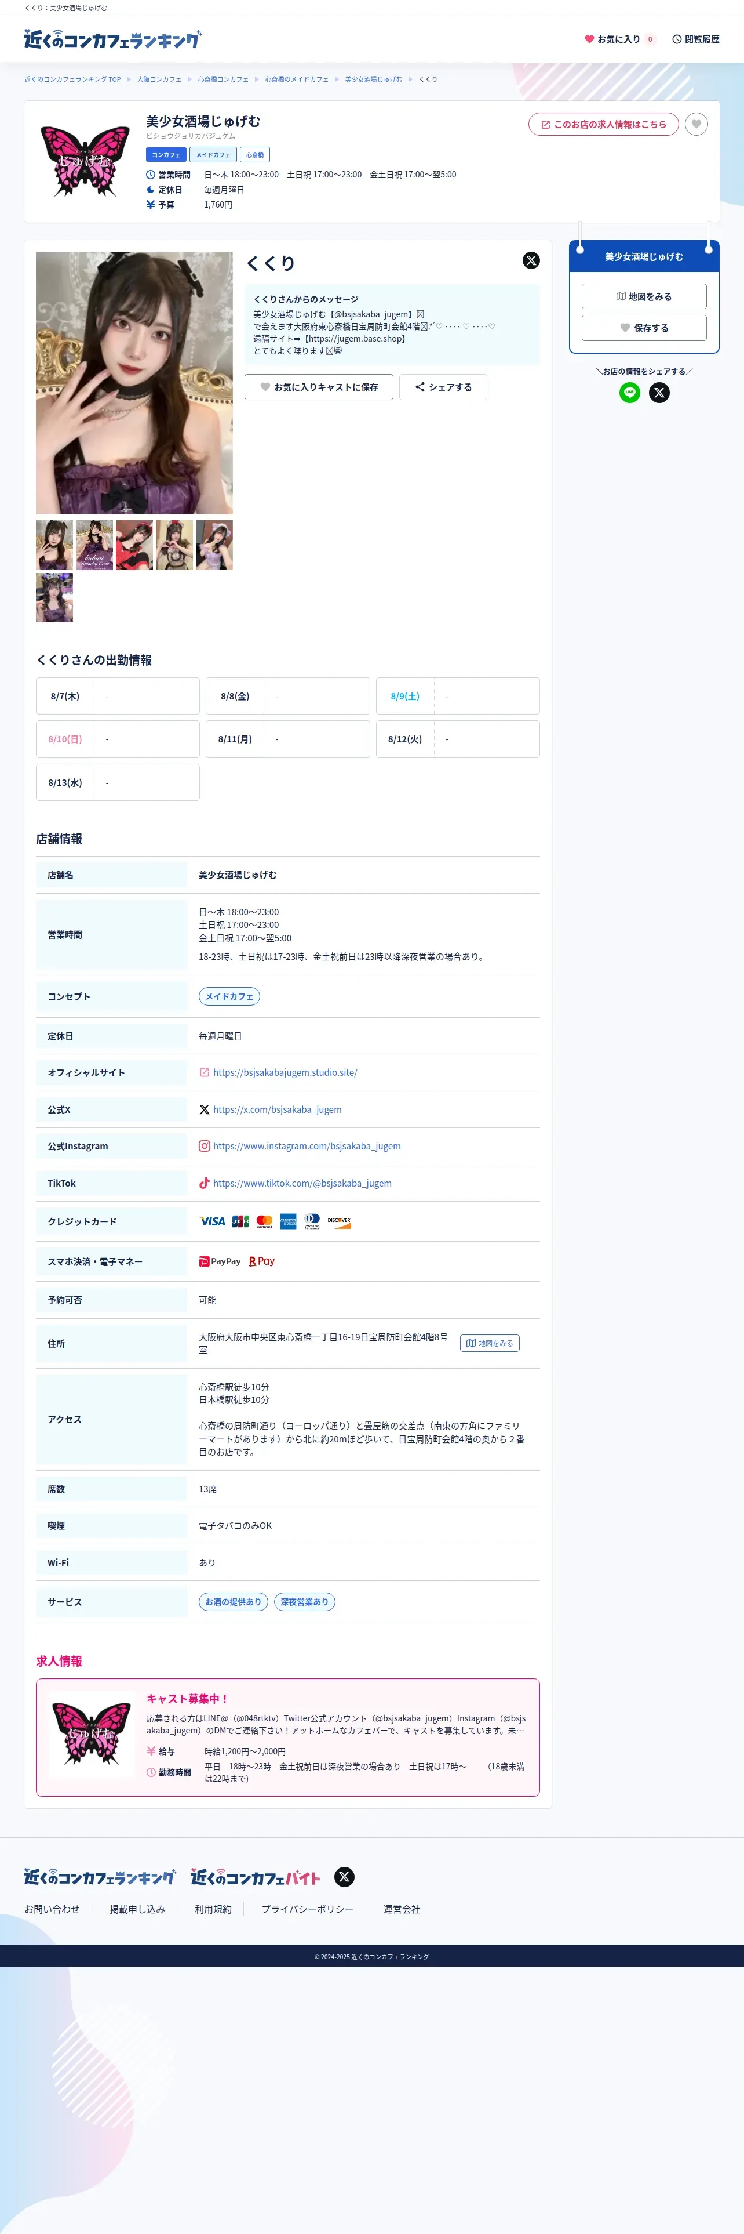The image size is (744, 2234).
Task: Select the 8/8(金) schedule cell
Action: point(287,695)
